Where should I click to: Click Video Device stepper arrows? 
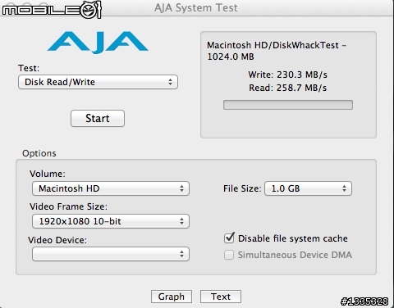point(181,254)
